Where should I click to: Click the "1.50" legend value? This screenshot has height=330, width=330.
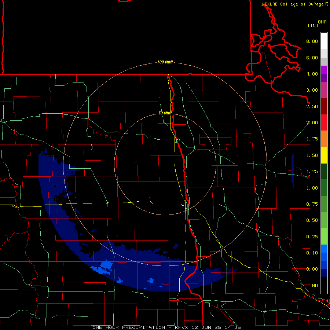[312, 155]
